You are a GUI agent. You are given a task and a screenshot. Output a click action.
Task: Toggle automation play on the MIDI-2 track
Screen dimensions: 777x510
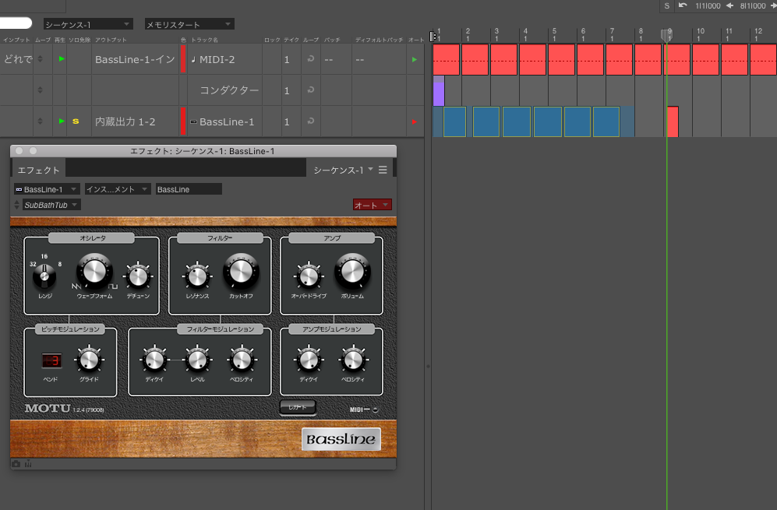[415, 59]
